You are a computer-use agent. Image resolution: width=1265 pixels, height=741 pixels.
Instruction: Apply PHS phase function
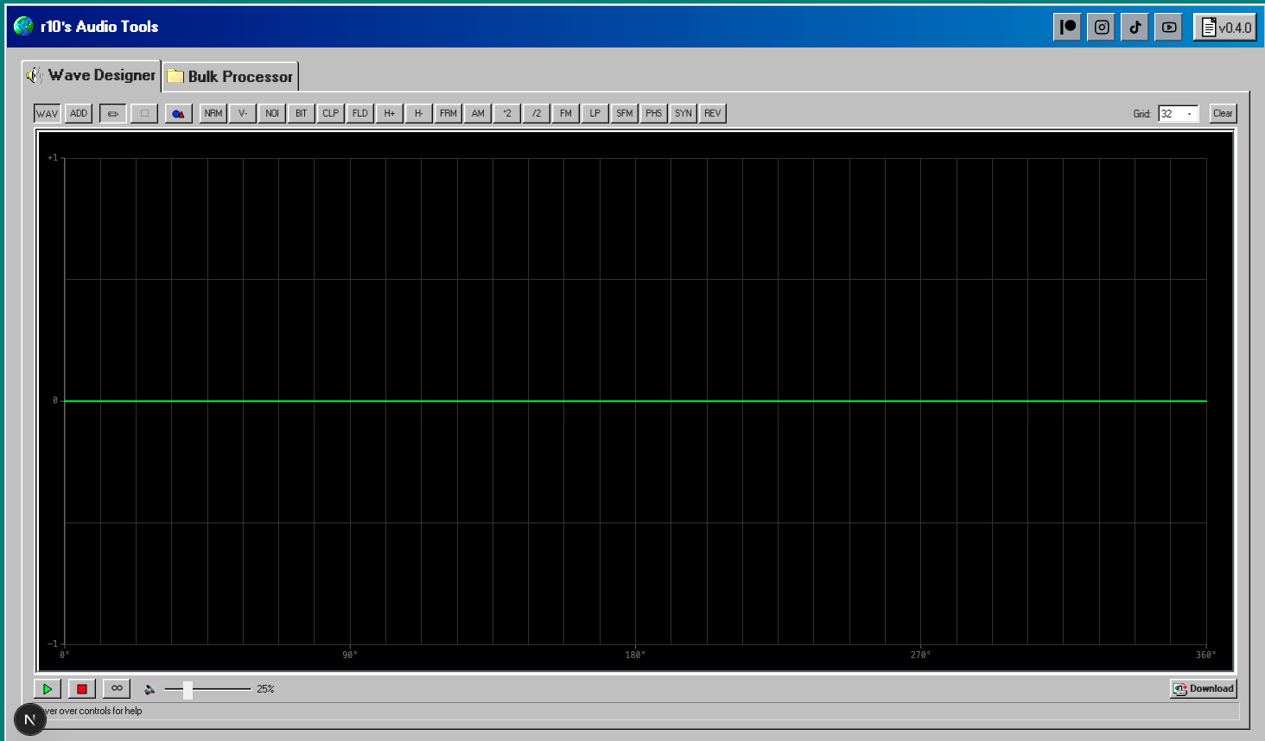(x=654, y=113)
